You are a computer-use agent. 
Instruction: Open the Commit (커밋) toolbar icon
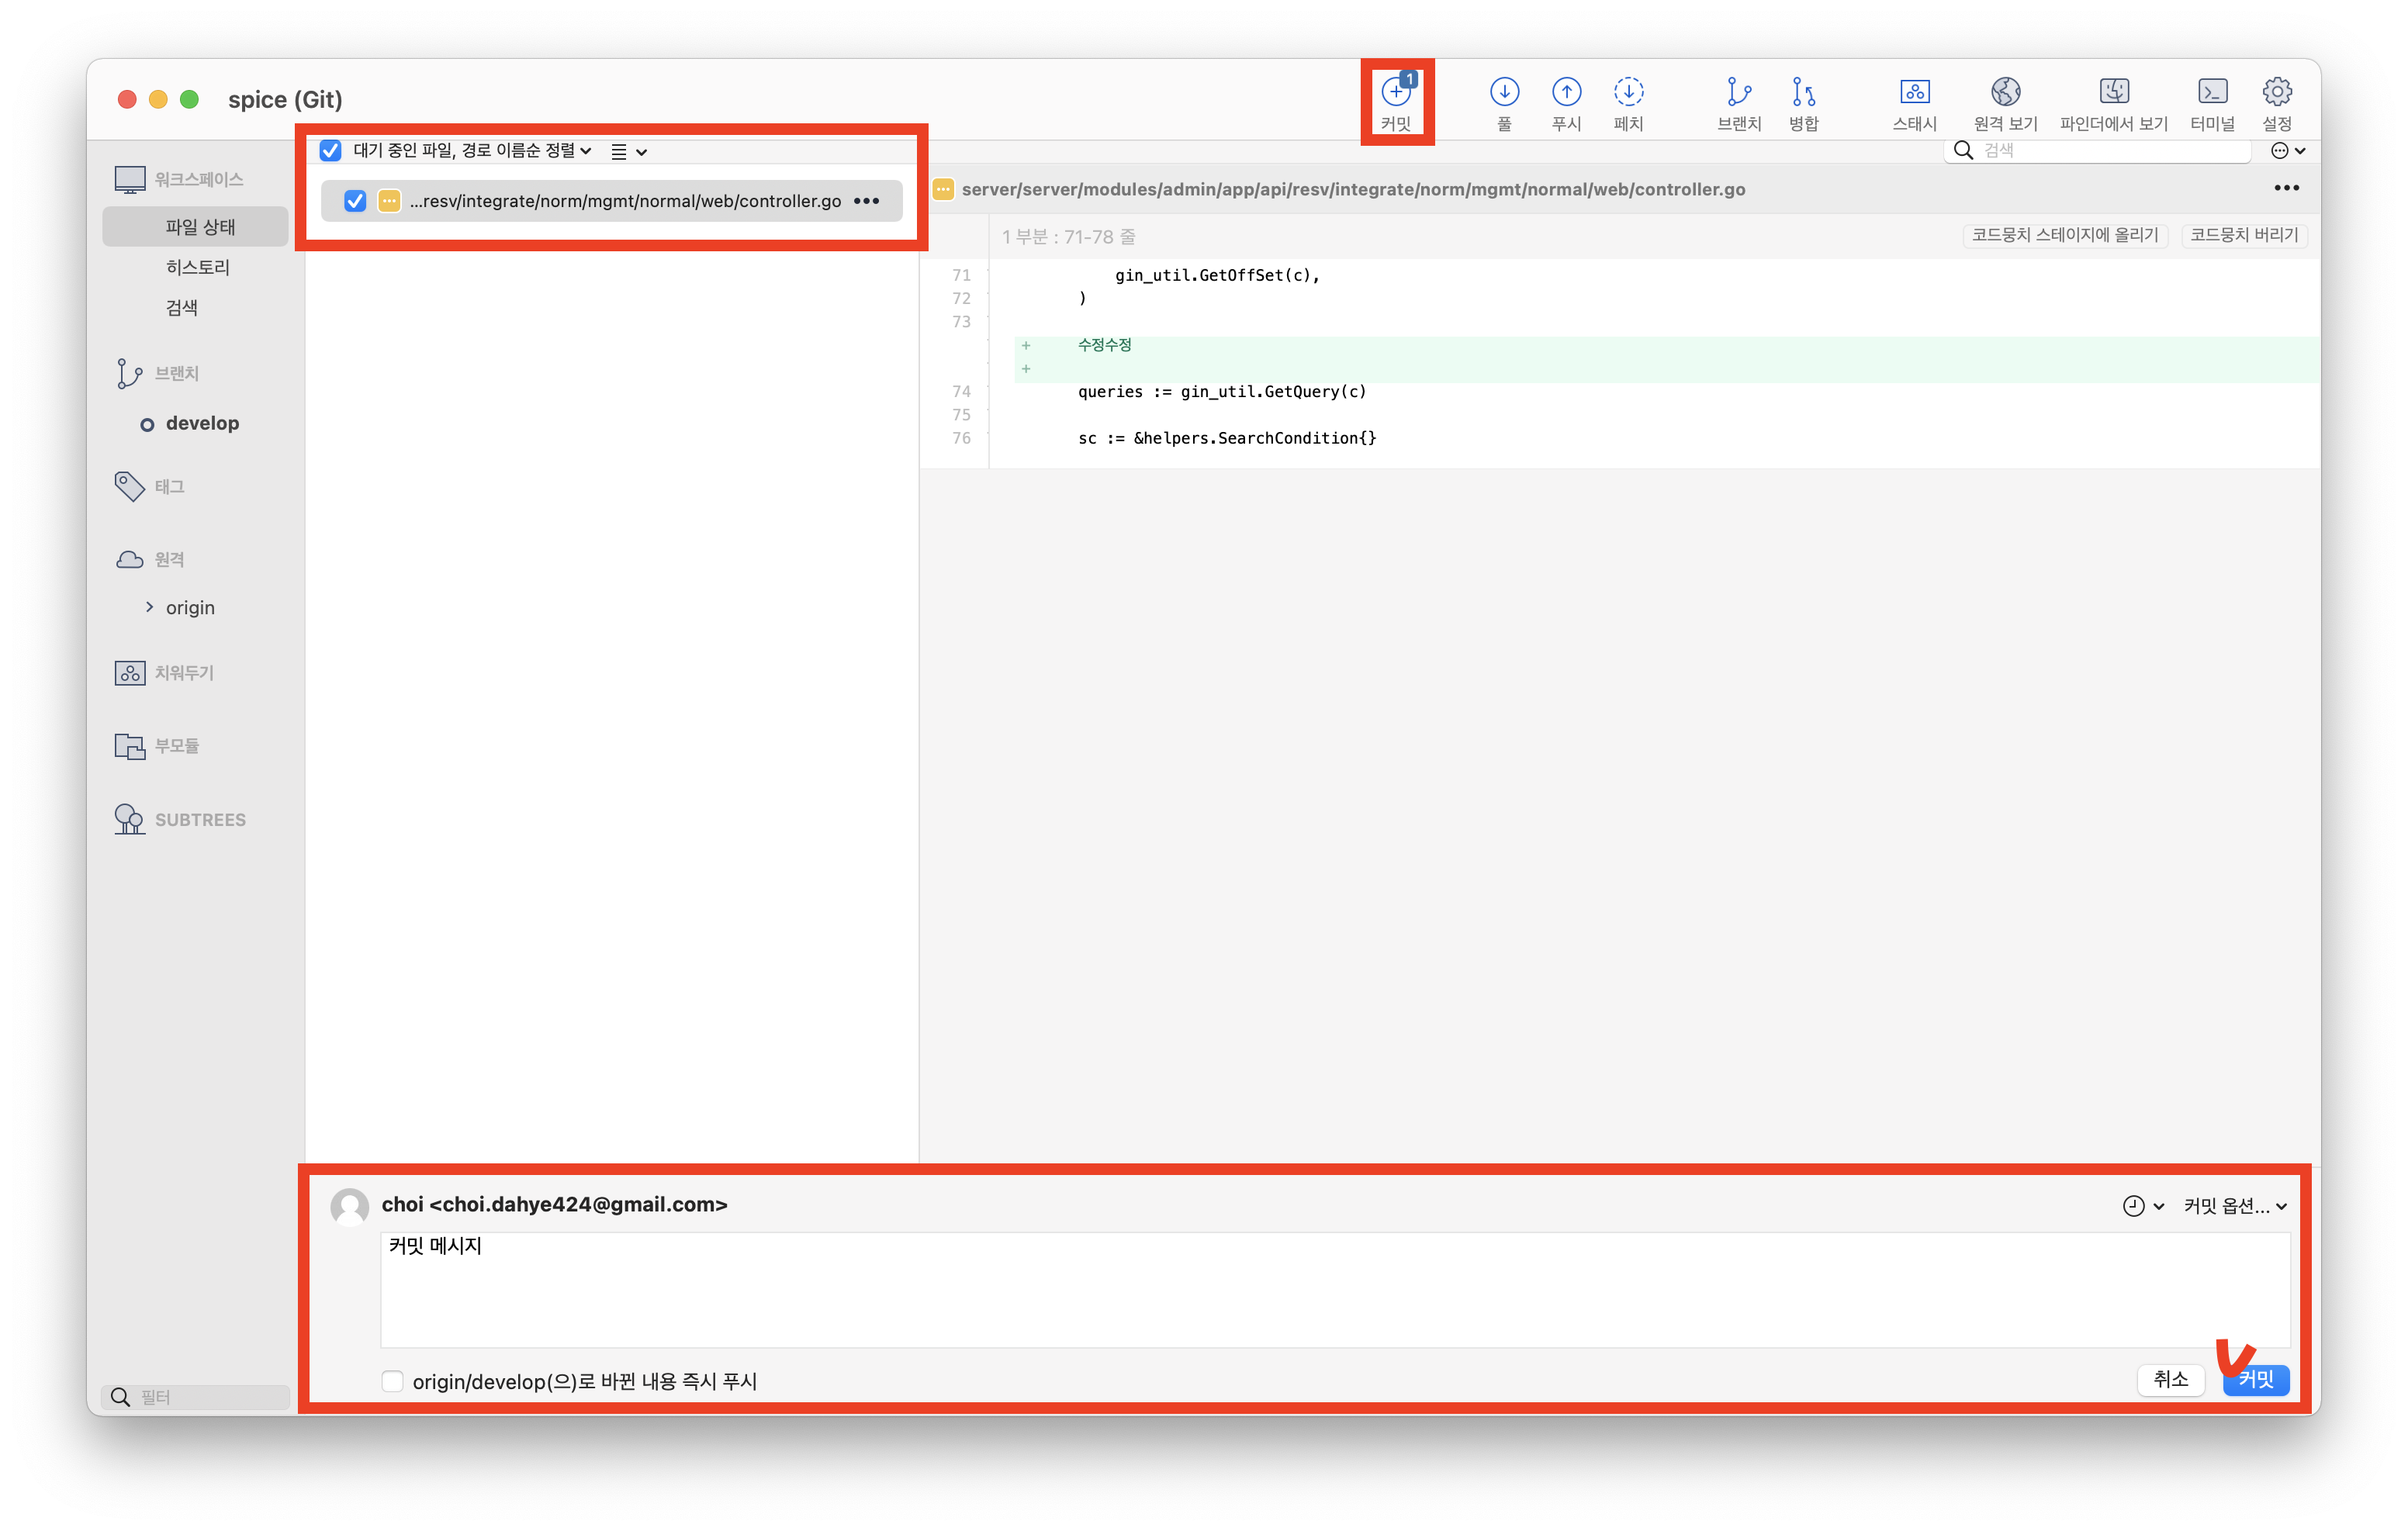tap(1396, 92)
